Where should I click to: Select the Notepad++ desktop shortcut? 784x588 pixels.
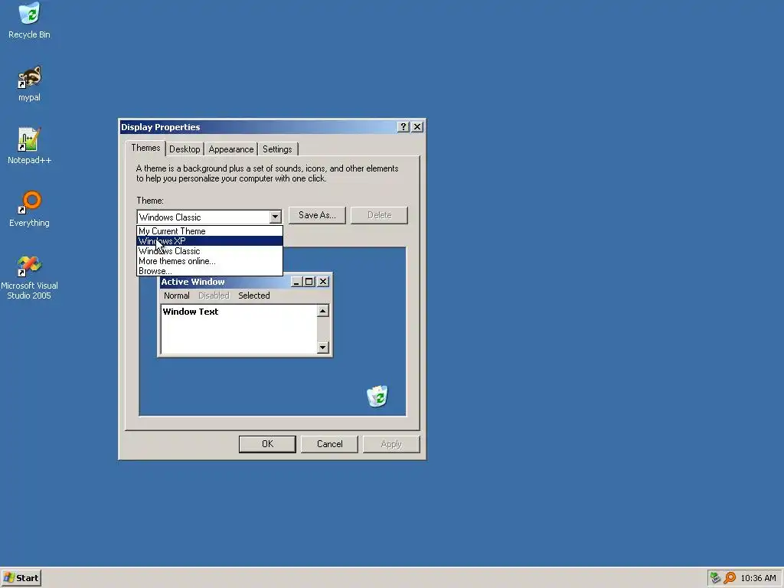[x=29, y=146]
